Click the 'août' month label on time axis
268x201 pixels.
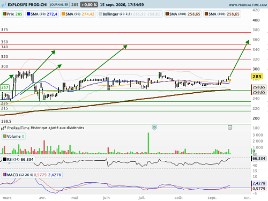(178, 198)
